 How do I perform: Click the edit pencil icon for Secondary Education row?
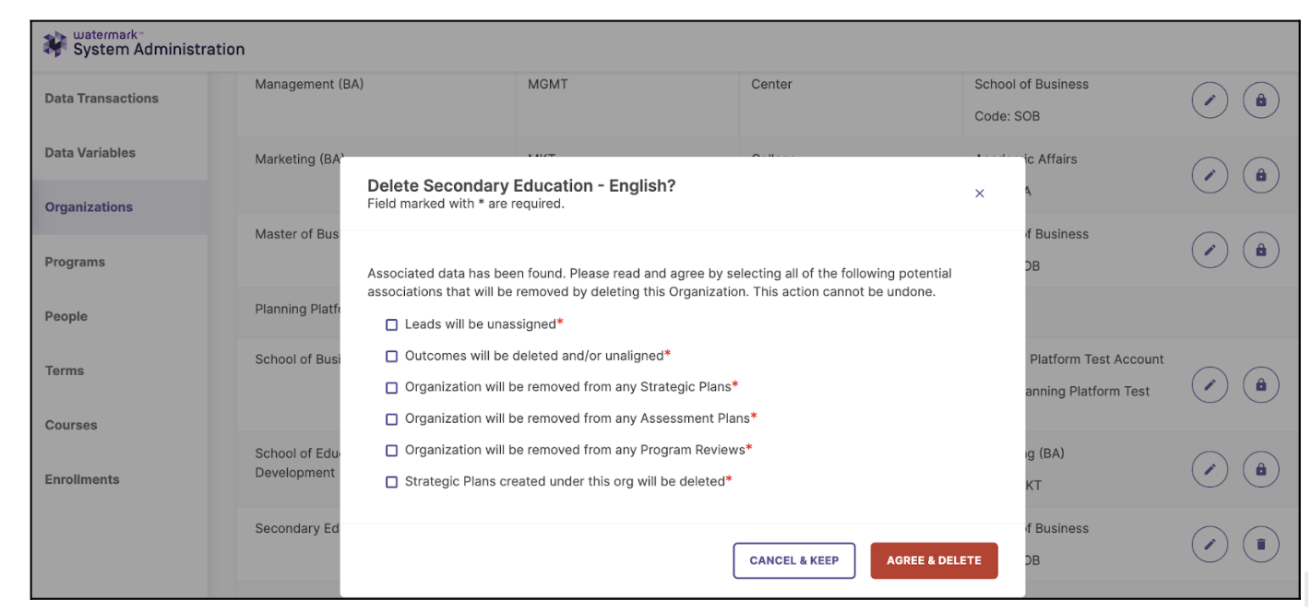pos(1210,545)
